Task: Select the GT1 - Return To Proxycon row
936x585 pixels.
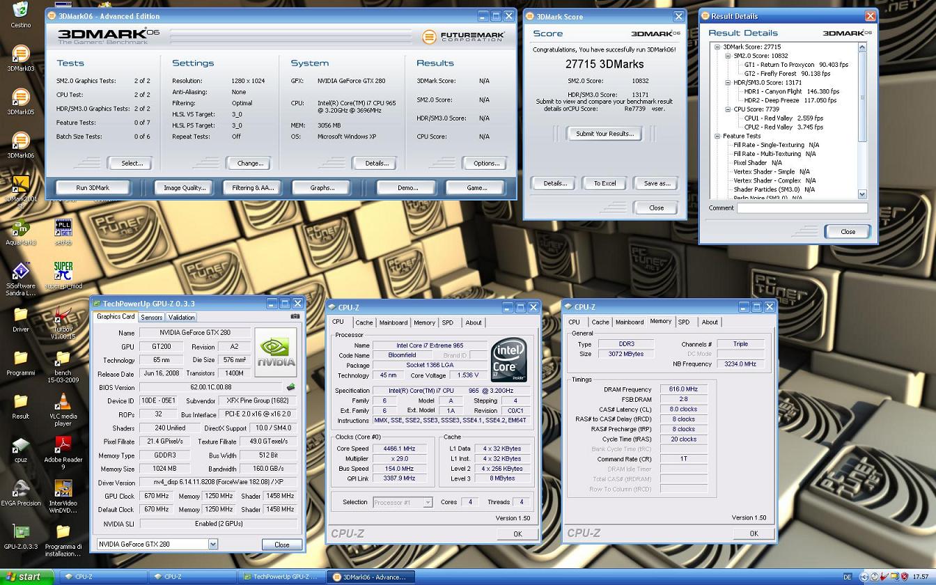Action: 796,65
